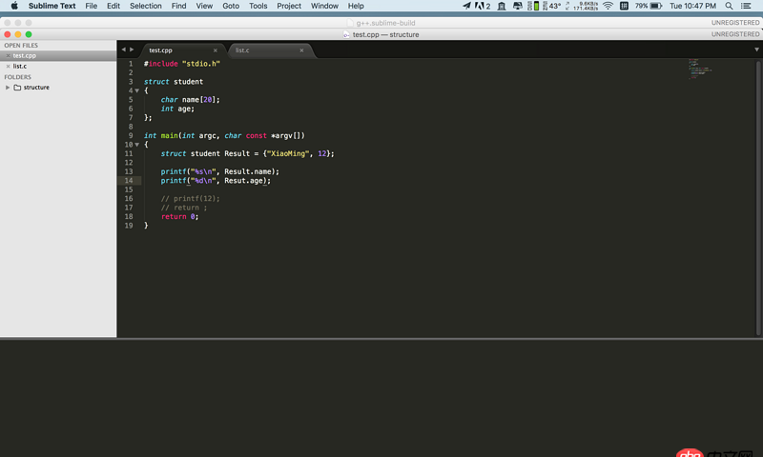Viewport: 763px width, 457px height.
Task: Go to next tab arrow
Action: (132, 50)
